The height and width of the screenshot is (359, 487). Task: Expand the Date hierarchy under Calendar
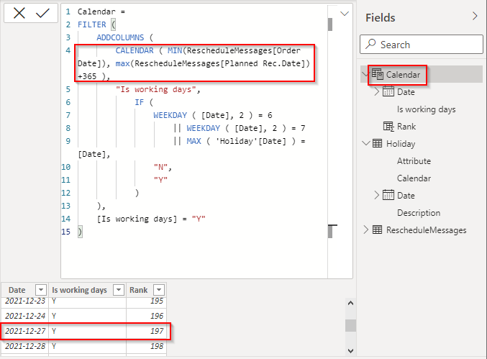click(376, 91)
